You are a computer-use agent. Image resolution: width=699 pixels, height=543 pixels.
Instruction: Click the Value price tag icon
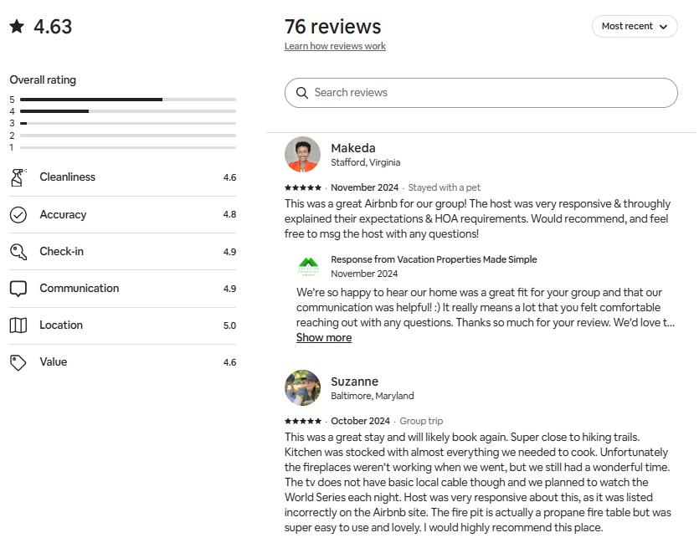18,362
